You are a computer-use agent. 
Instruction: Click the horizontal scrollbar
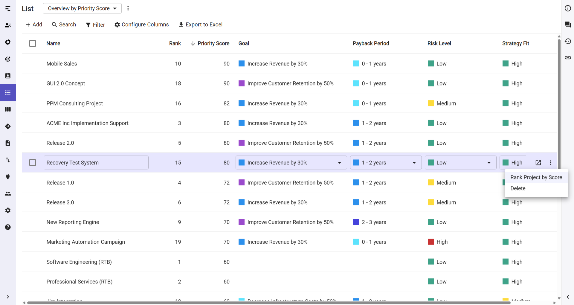[268, 303]
